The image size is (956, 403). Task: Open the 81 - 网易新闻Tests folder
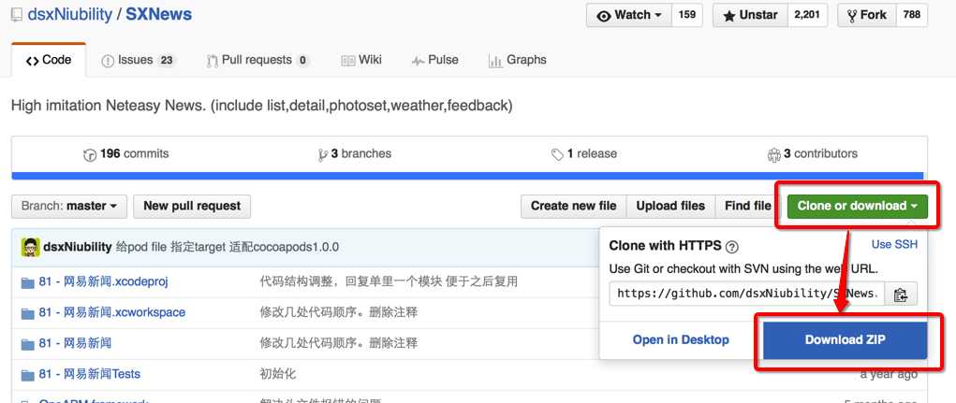90,374
